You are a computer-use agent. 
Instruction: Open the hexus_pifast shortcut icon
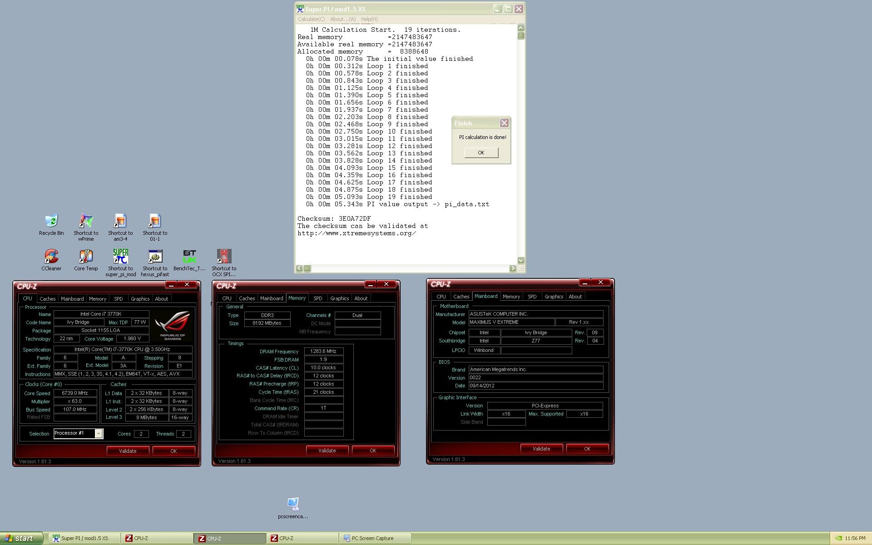155,263
